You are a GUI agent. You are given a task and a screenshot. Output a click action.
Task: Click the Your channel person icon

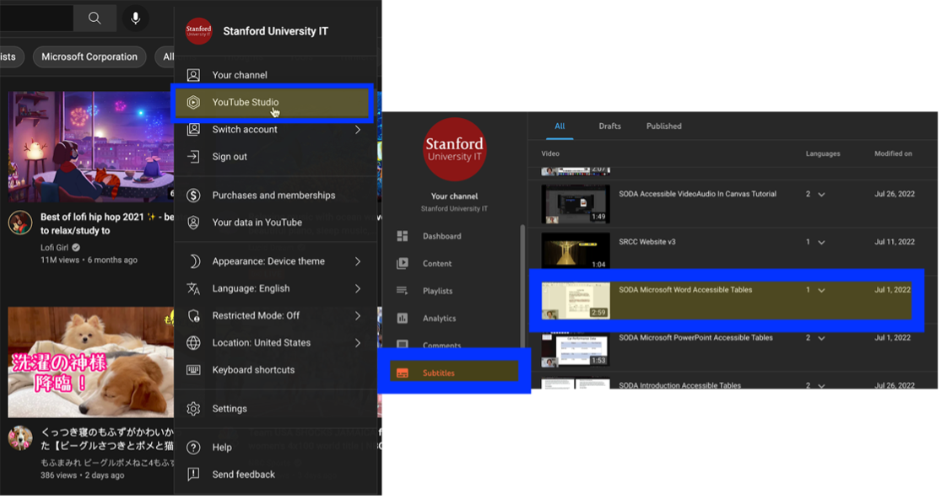[x=193, y=75]
